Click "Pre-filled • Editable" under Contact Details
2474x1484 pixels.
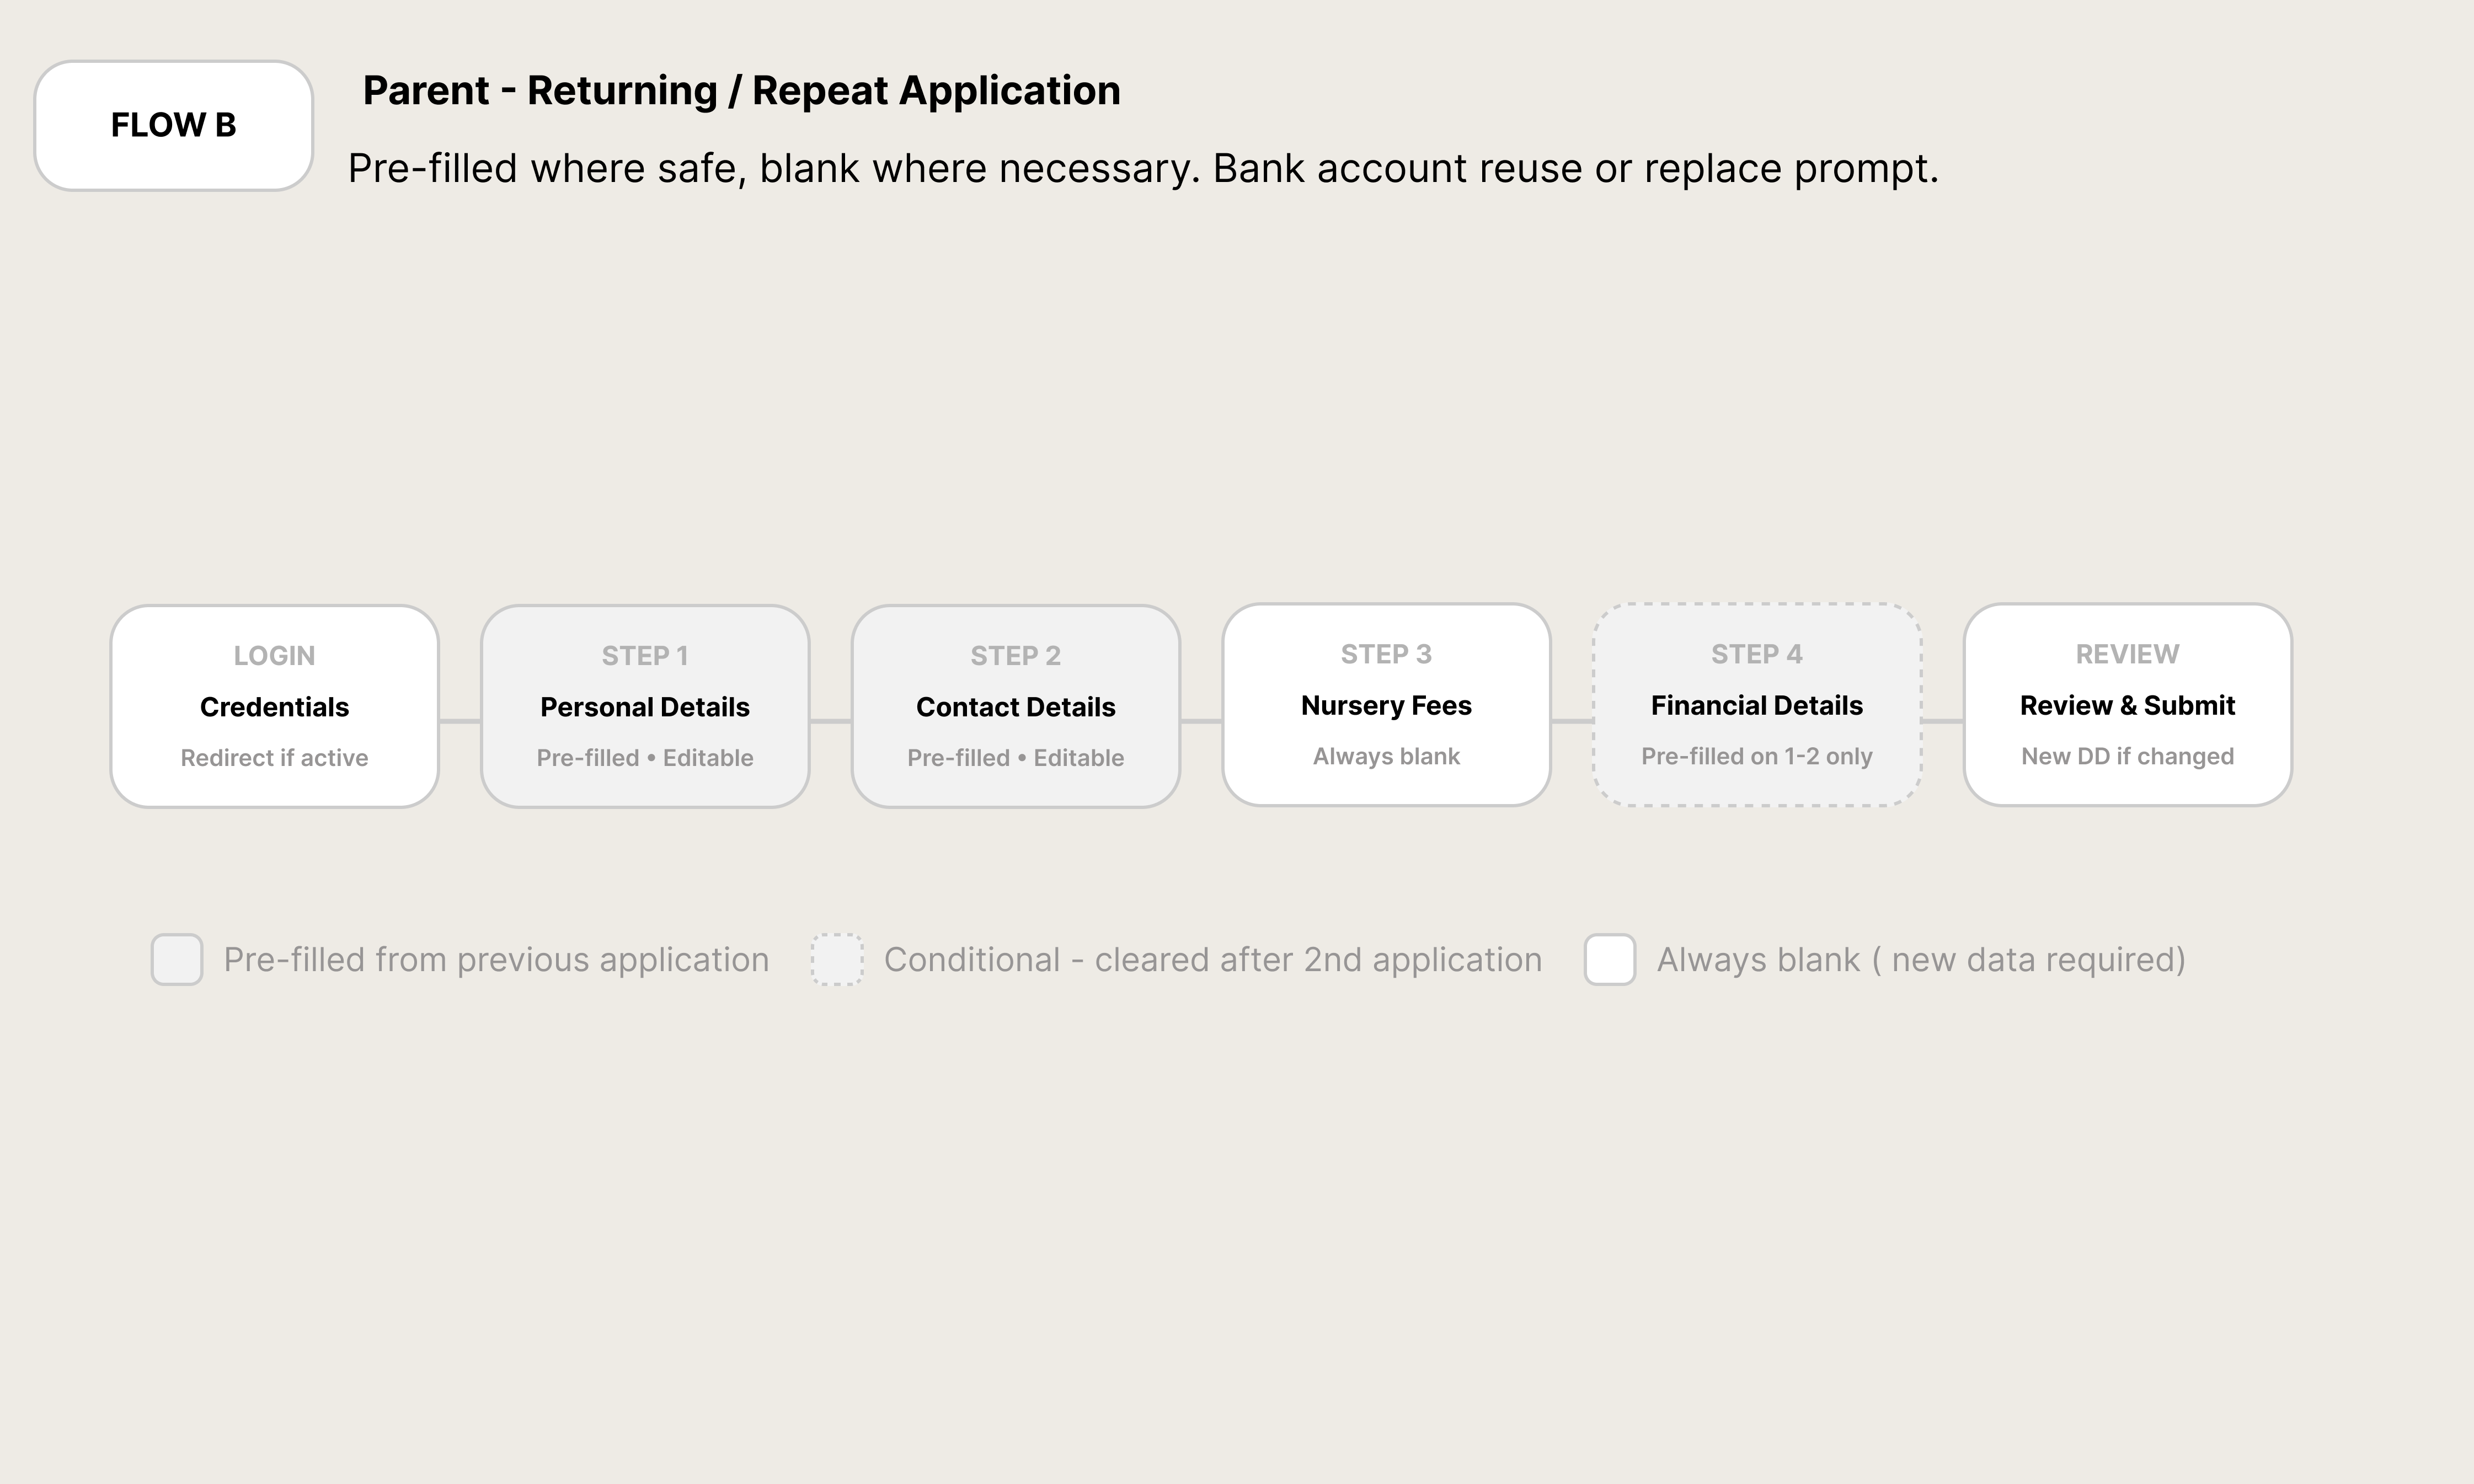click(1016, 758)
